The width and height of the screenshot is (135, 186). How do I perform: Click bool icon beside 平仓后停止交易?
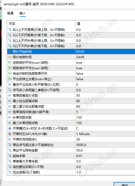[10, 79]
